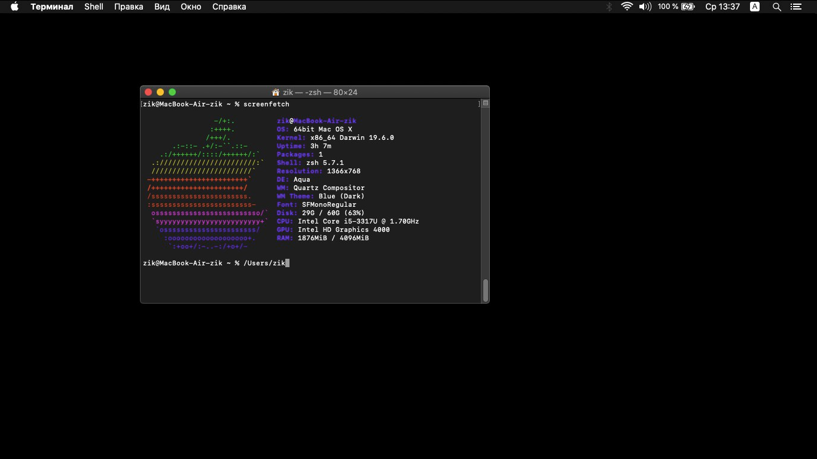The height and width of the screenshot is (459, 817).
Task: Open the Терминал application menu
Action: tap(52, 7)
